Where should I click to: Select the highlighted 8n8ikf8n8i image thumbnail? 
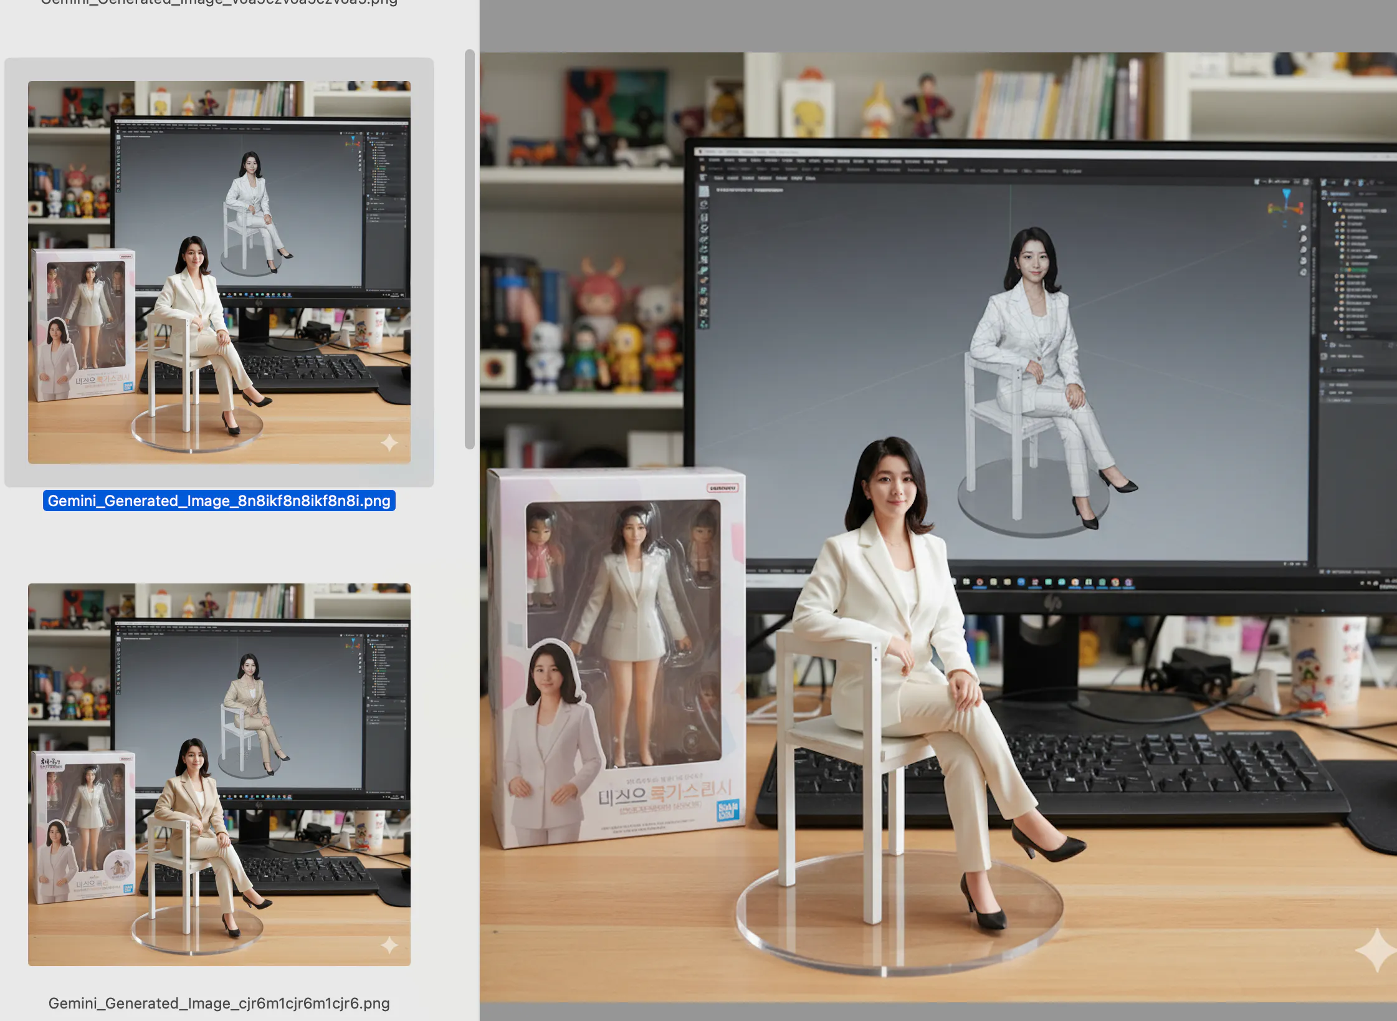(x=219, y=272)
